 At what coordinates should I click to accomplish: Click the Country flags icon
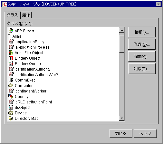point(11,96)
